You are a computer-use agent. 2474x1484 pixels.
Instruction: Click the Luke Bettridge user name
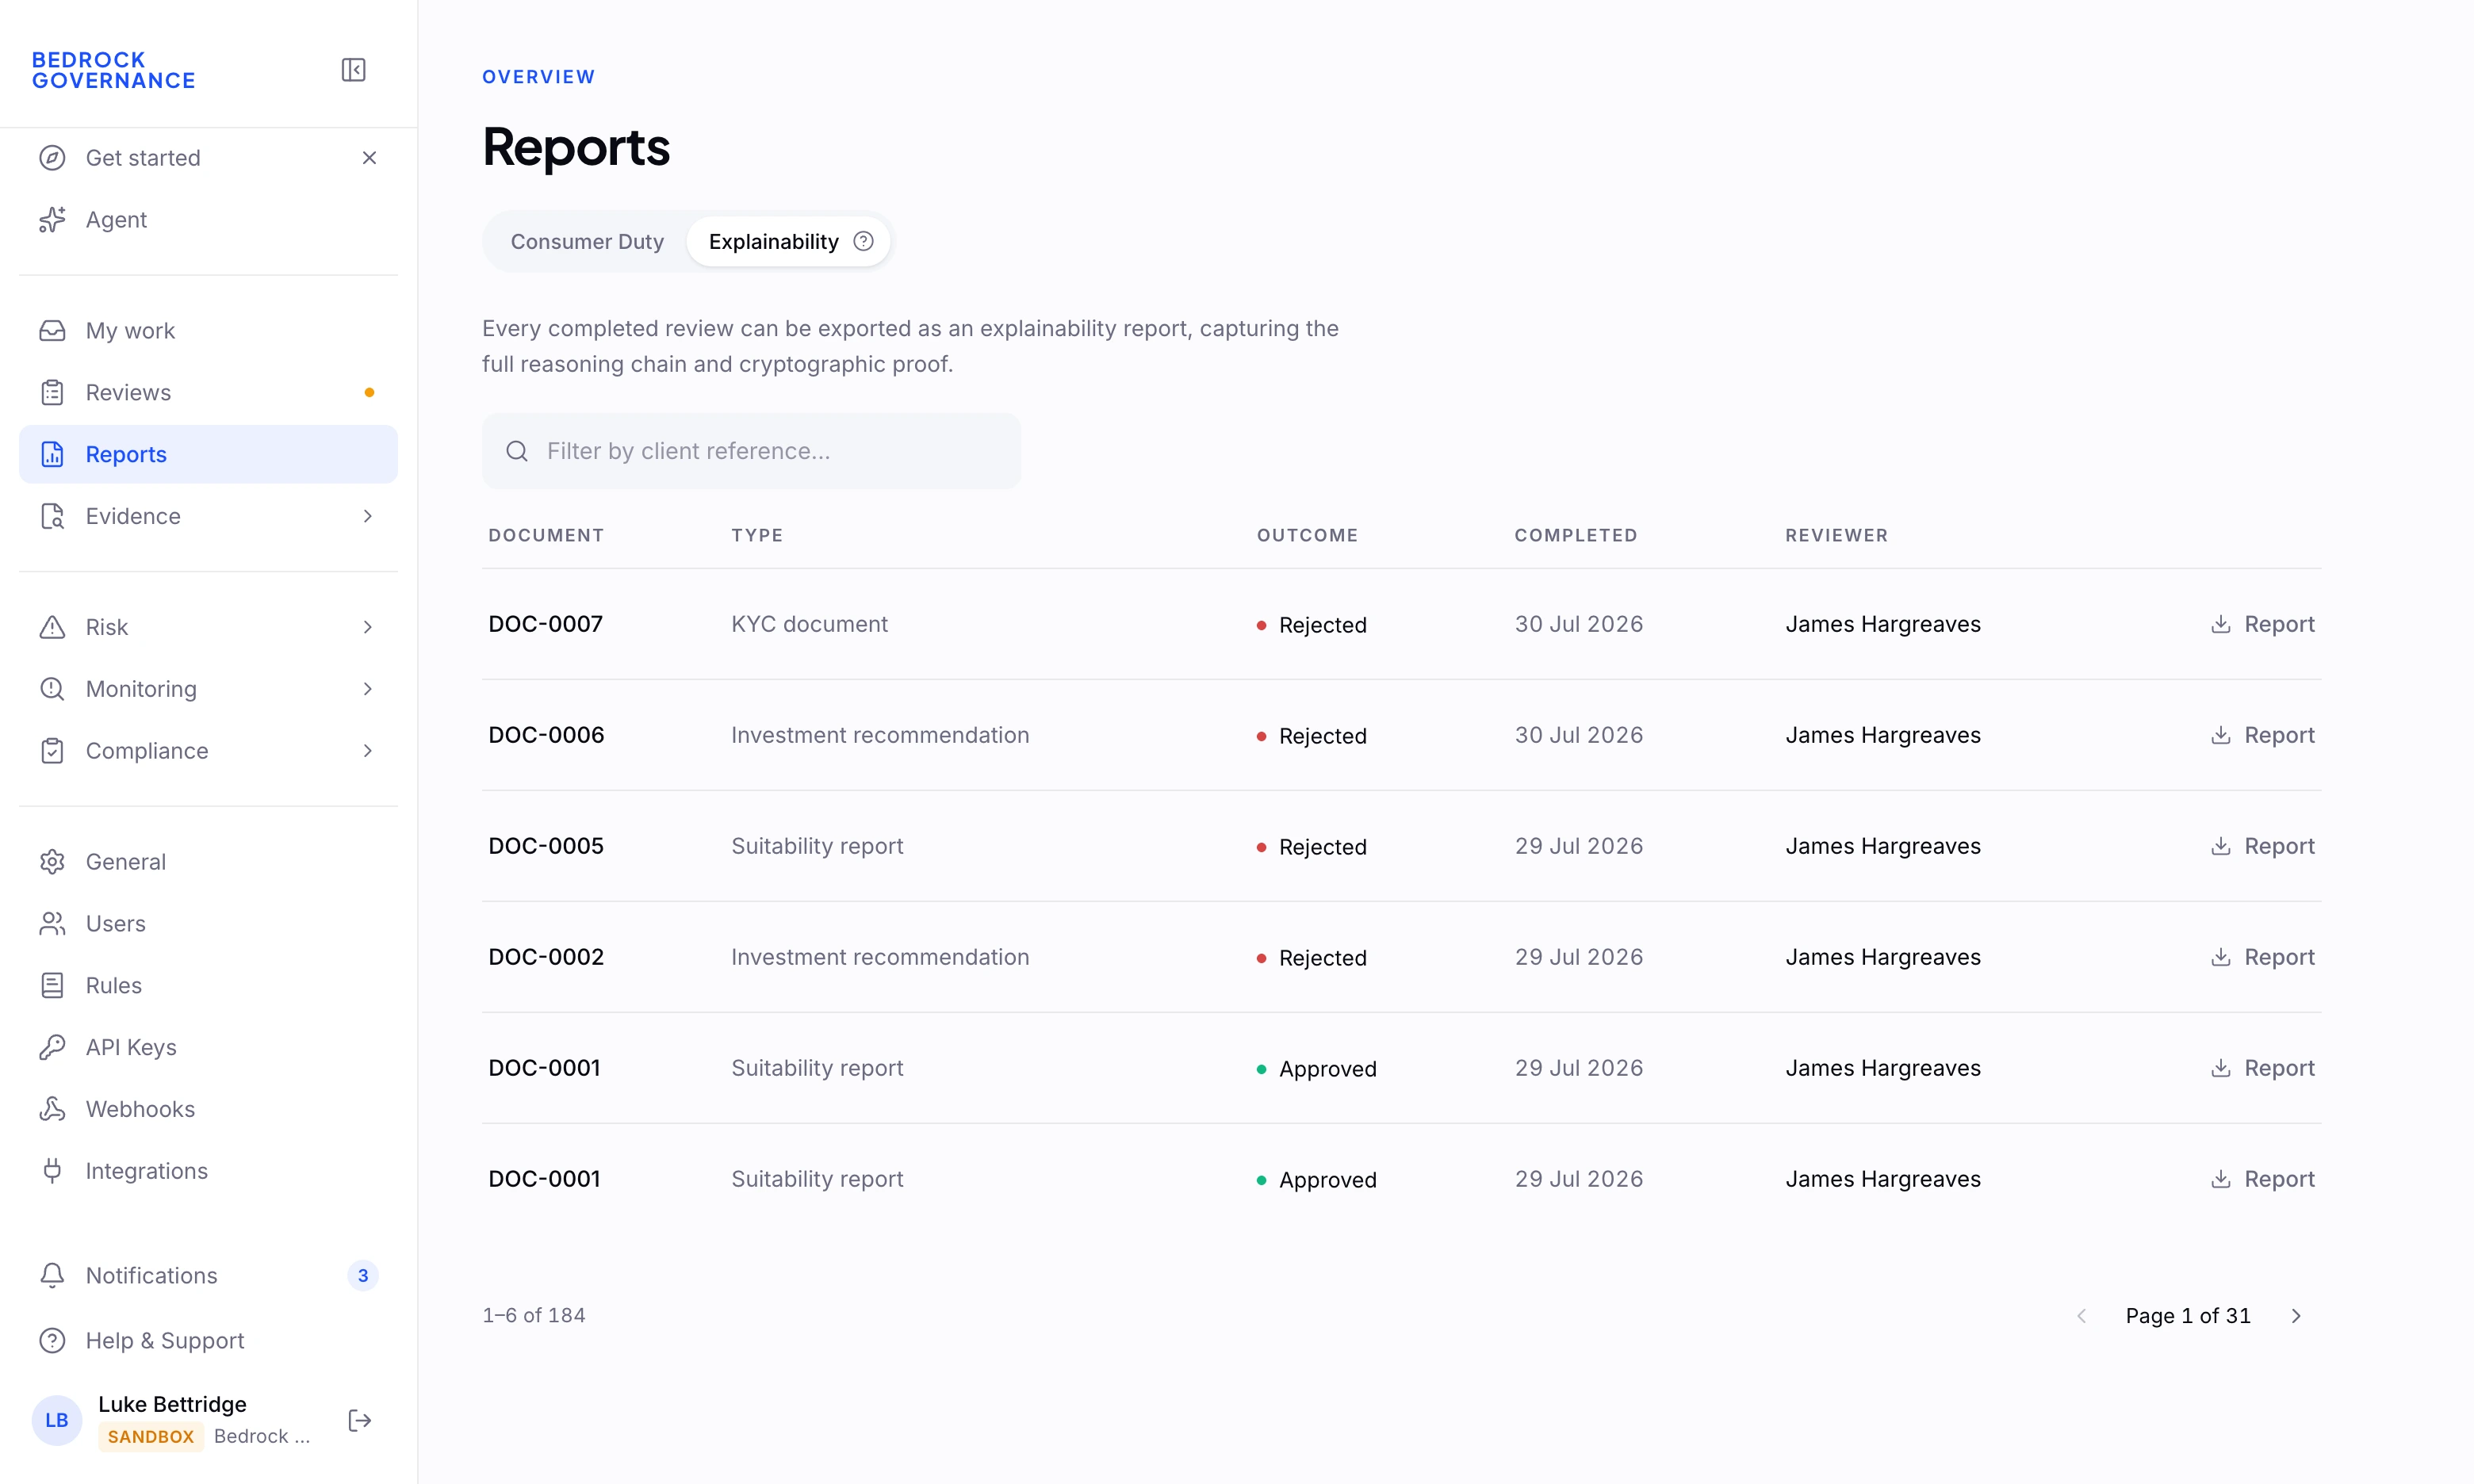click(172, 1405)
